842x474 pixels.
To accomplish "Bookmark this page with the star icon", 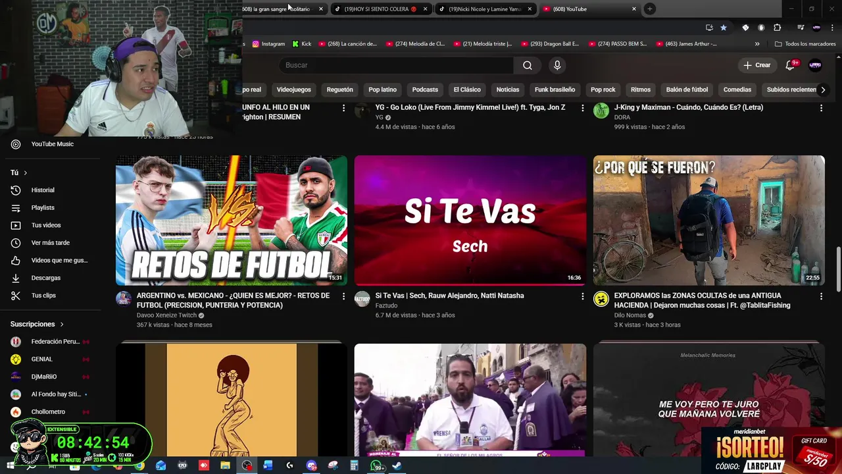I will (x=724, y=28).
